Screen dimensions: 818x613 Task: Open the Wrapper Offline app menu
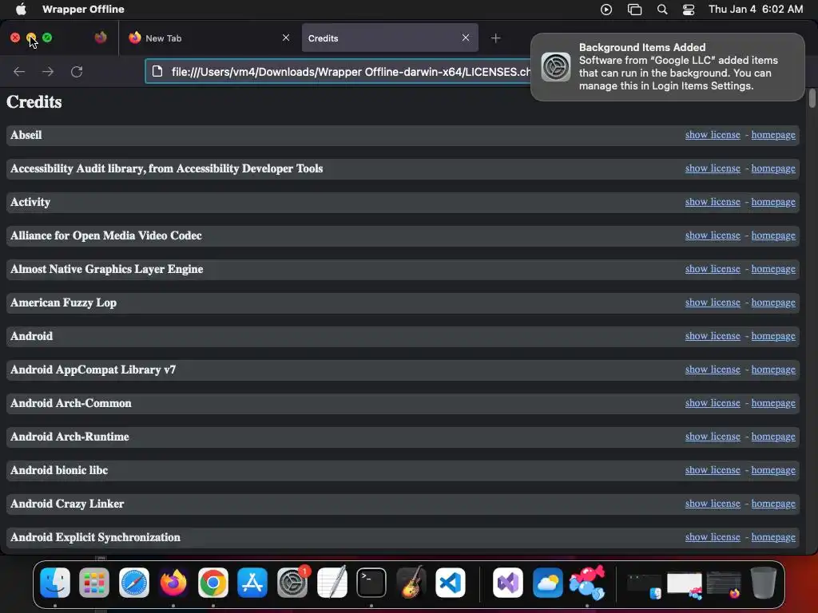(x=83, y=9)
